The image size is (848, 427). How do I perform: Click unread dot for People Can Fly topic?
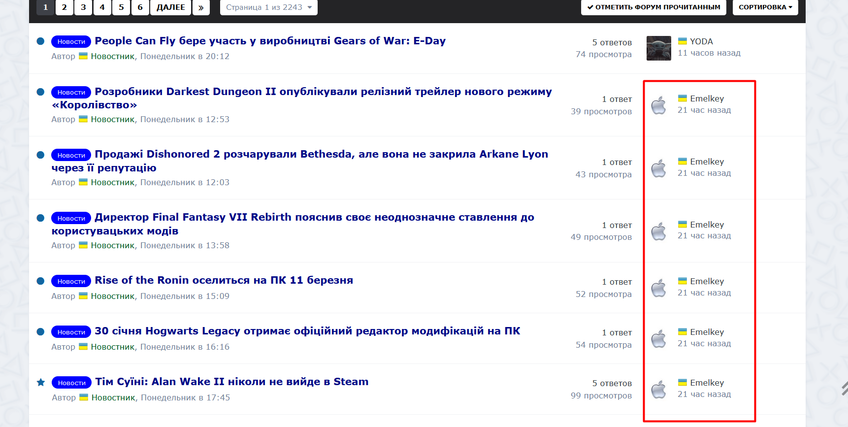(41, 41)
